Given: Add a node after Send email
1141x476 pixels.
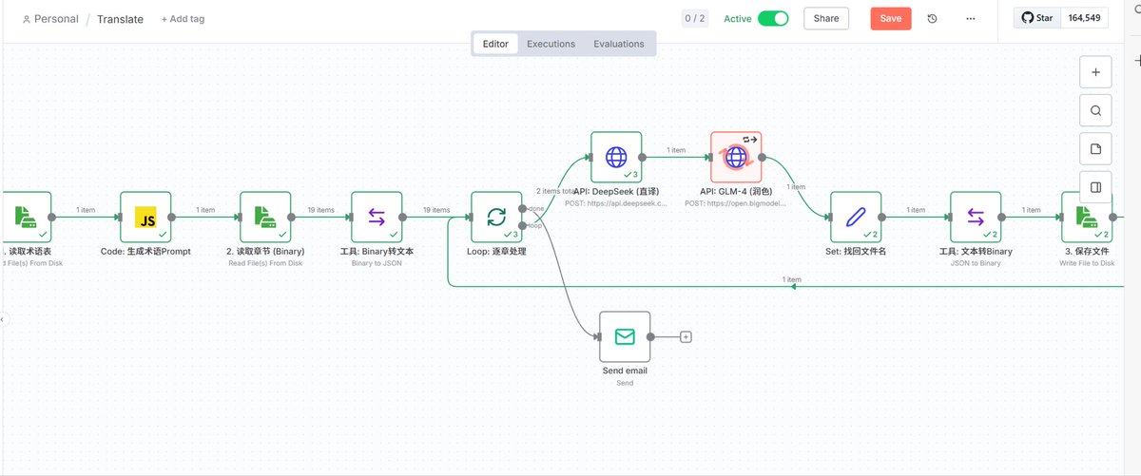Looking at the screenshot, I should point(687,336).
